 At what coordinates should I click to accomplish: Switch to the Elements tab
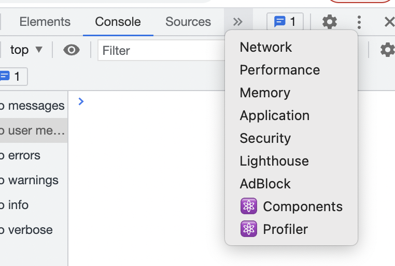(x=45, y=22)
